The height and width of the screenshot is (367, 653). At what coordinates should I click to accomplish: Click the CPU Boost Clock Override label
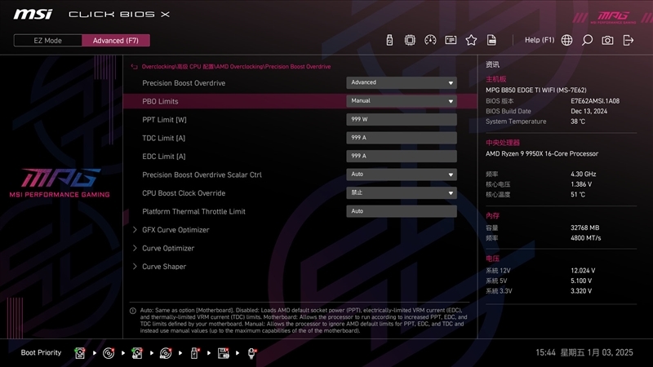(x=184, y=193)
